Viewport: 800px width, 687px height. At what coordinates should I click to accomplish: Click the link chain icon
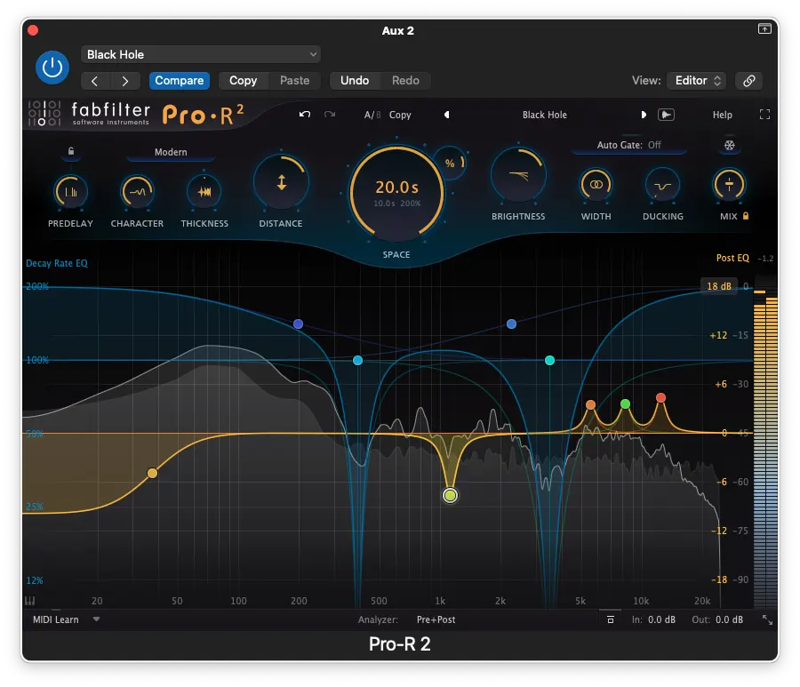click(749, 81)
